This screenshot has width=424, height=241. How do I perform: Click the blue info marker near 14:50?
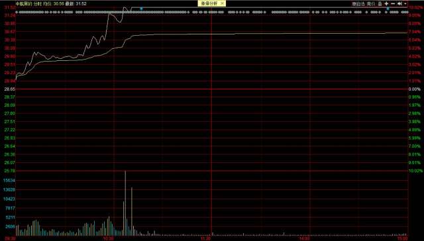click(x=388, y=9)
